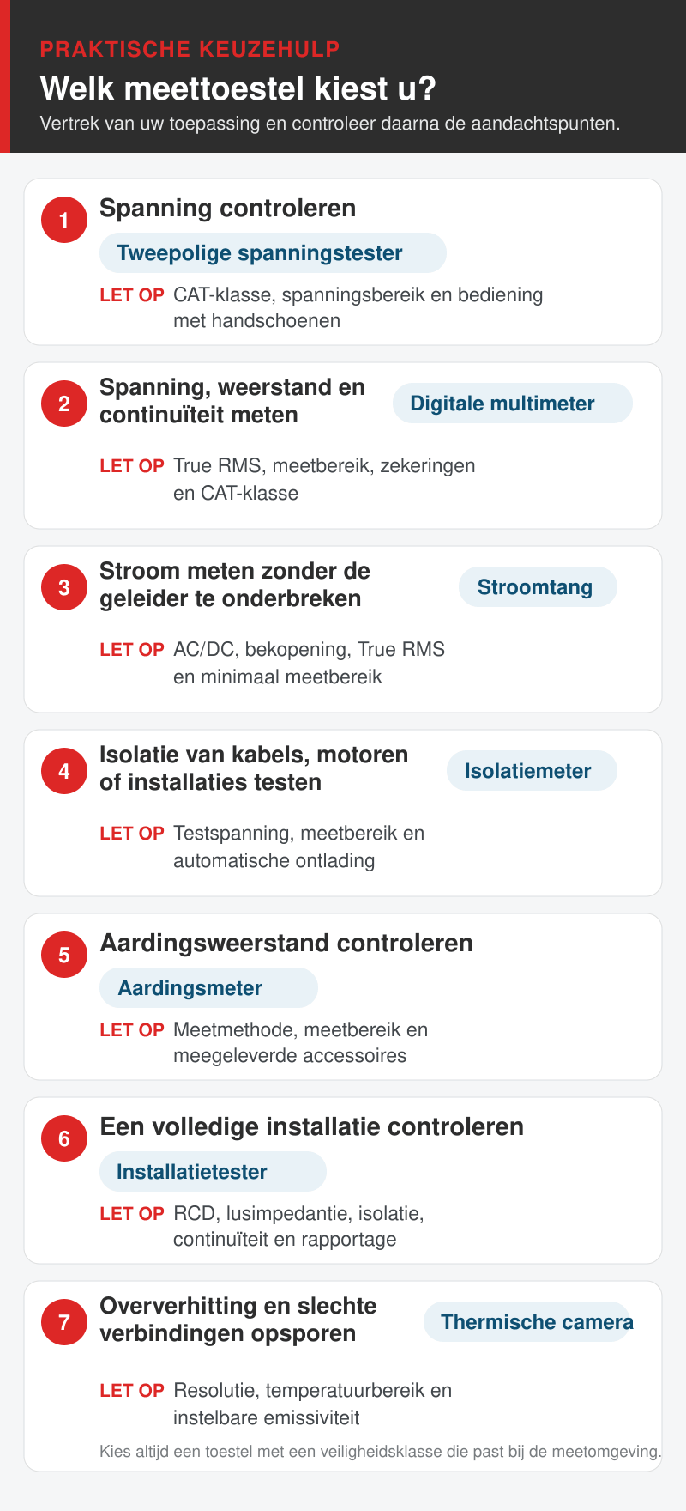This screenshot has width=686, height=1511.
Task: Open the Installatietester pill
Action: tap(213, 1172)
